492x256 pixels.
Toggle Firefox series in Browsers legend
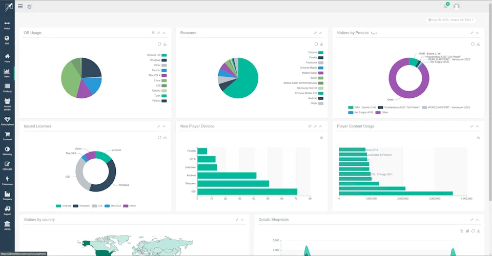tap(320, 57)
